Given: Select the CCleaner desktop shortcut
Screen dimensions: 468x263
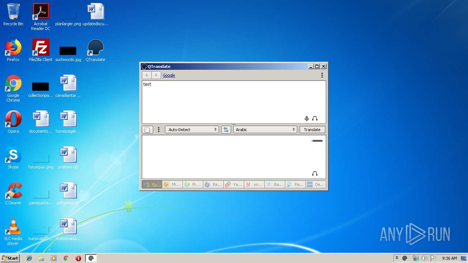Looking at the screenshot, I should tap(13, 194).
